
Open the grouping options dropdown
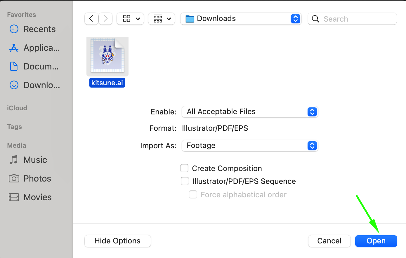point(162,19)
